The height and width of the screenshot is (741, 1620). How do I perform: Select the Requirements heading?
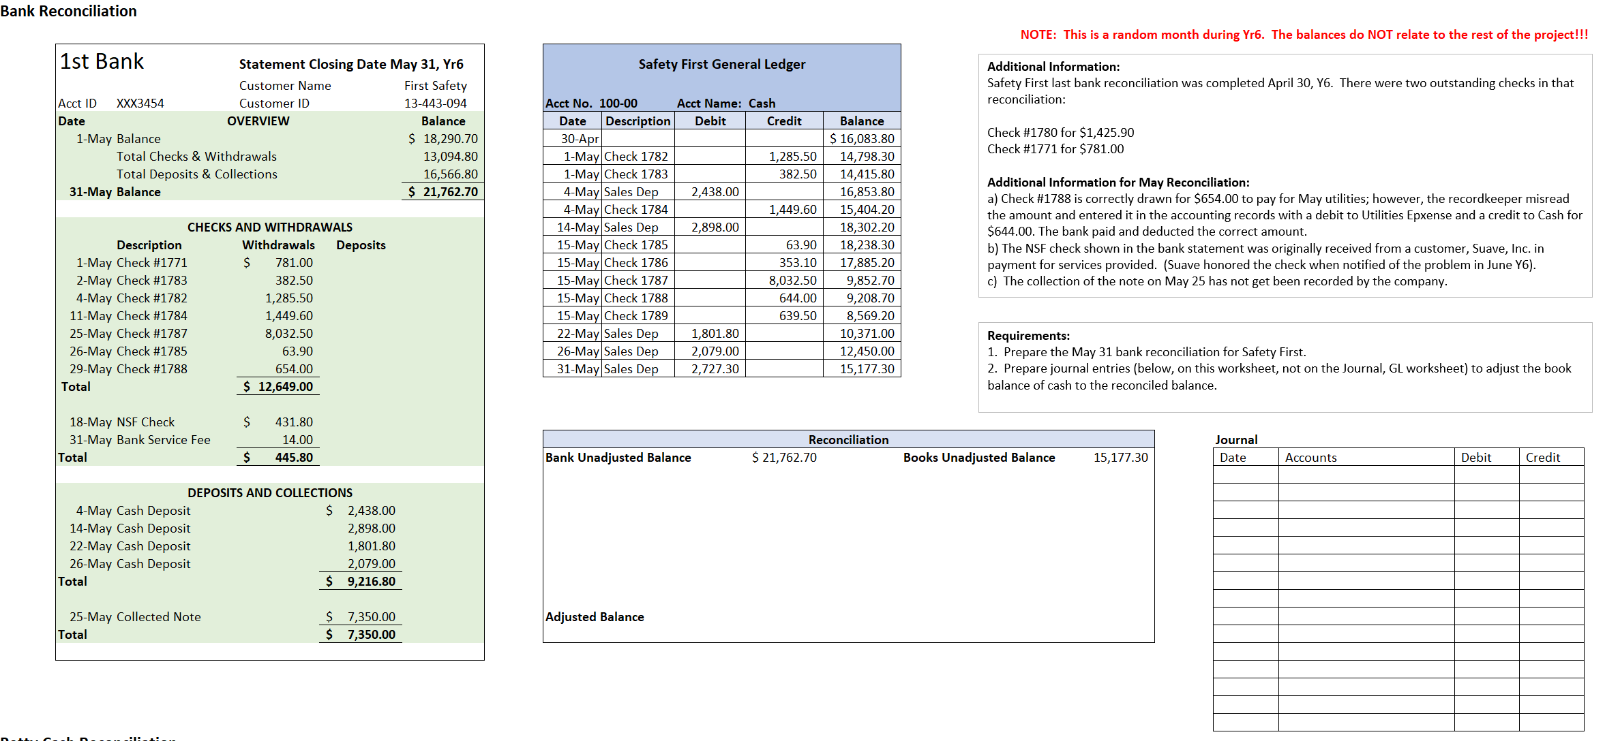coord(1028,335)
